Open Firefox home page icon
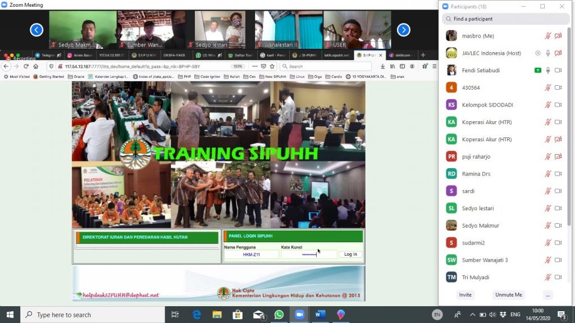575x323 pixels. tap(35, 66)
